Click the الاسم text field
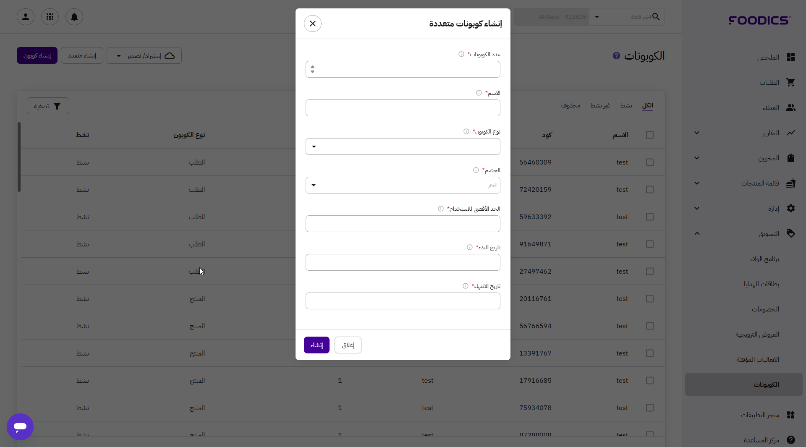This screenshot has width=806, height=447. [x=403, y=108]
